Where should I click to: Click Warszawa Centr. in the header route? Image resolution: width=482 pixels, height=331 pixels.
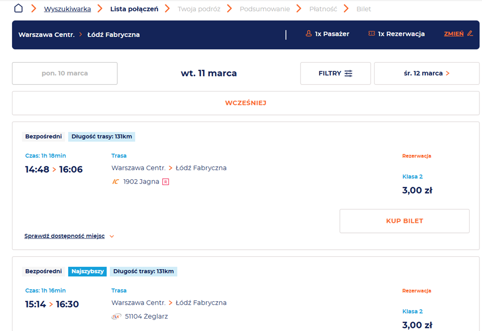pyautogui.click(x=46, y=34)
